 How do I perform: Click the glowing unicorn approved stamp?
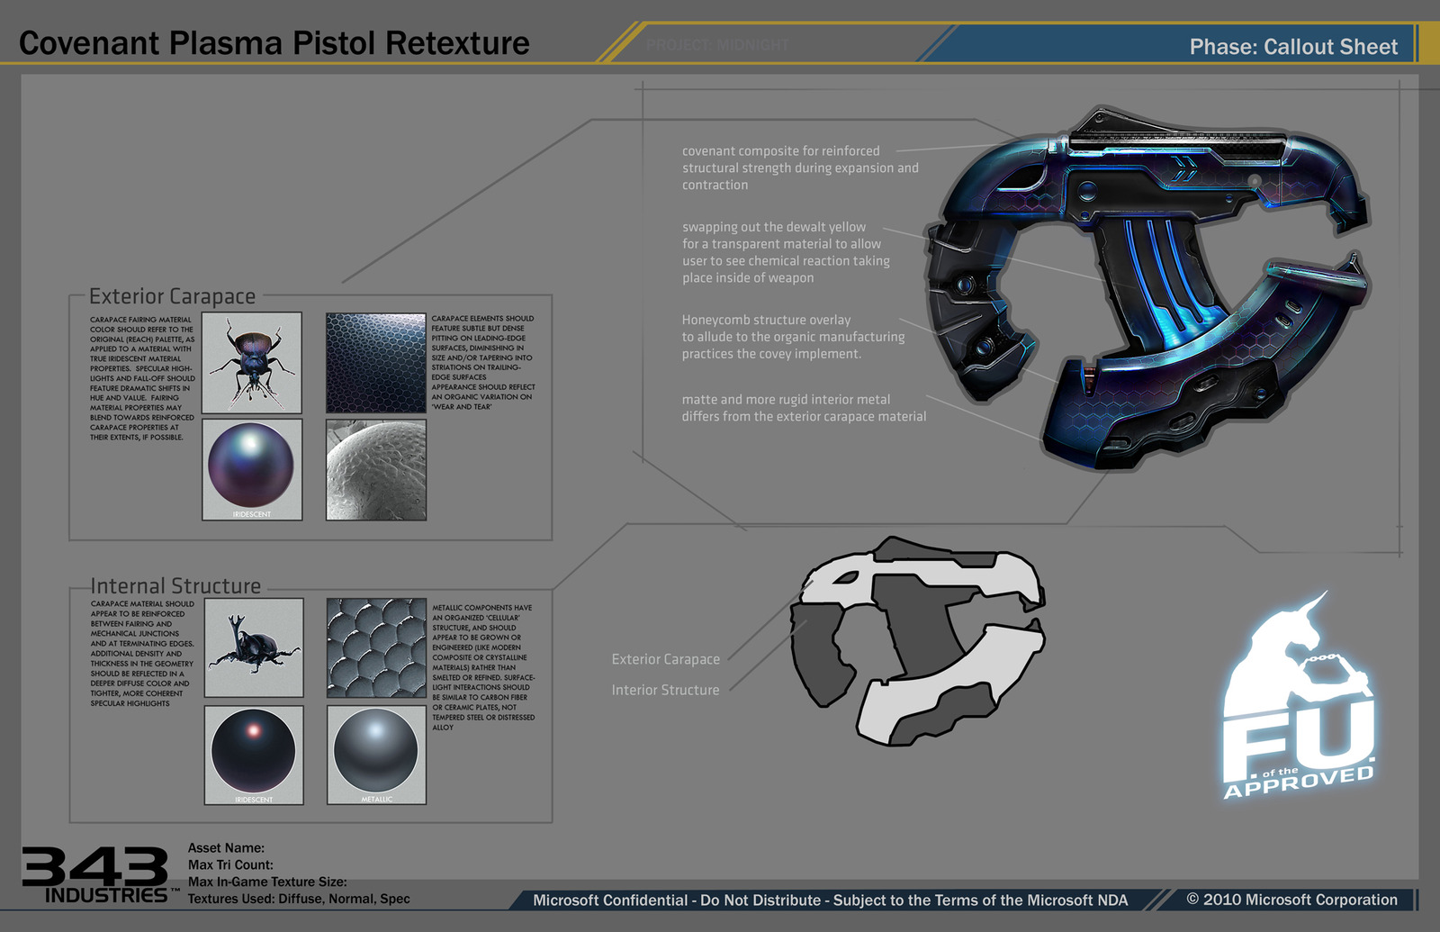click(x=1298, y=700)
